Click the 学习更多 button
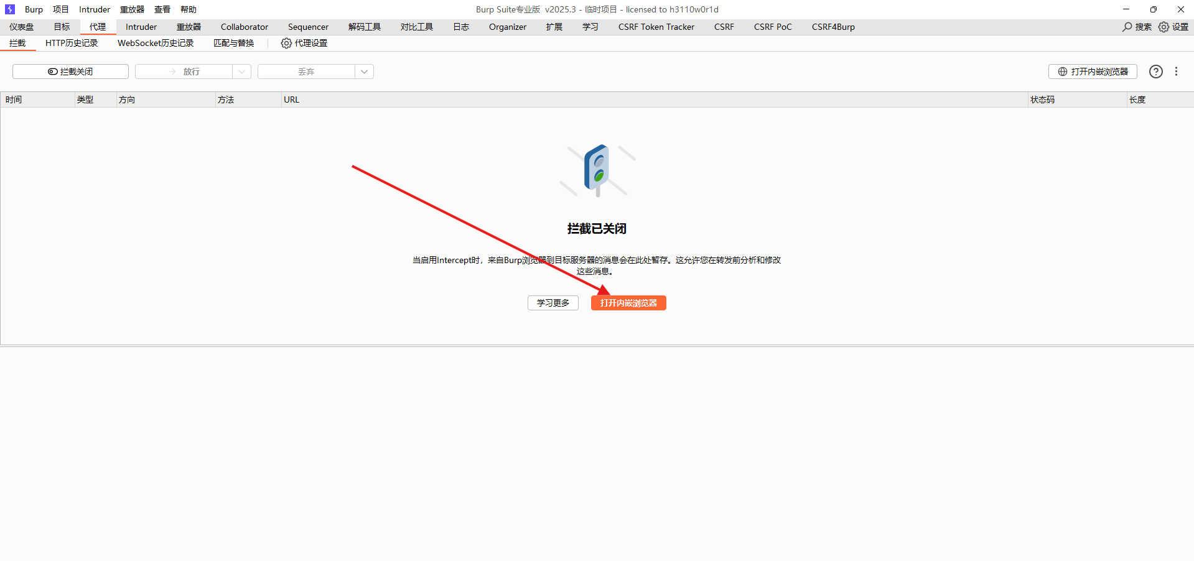 click(x=553, y=303)
